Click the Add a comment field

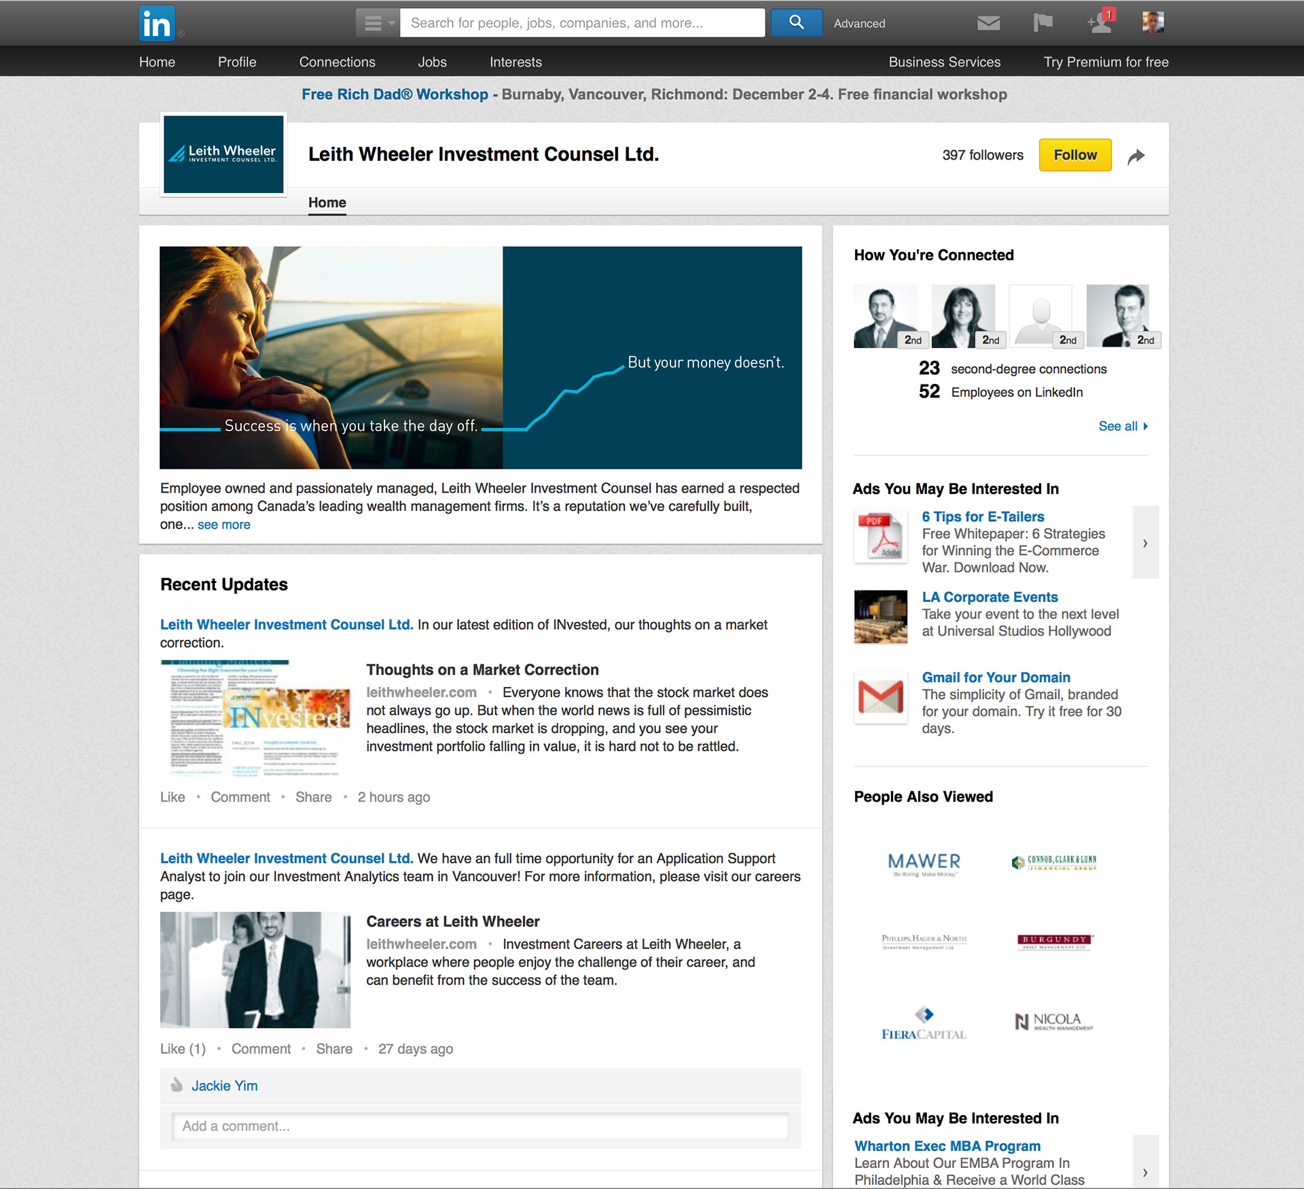click(x=480, y=1126)
